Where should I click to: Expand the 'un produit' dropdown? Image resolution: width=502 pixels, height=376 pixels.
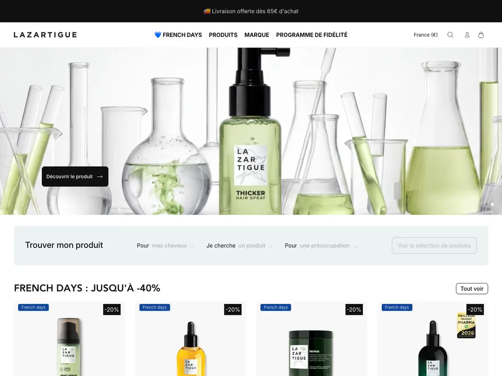click(256, 245)
